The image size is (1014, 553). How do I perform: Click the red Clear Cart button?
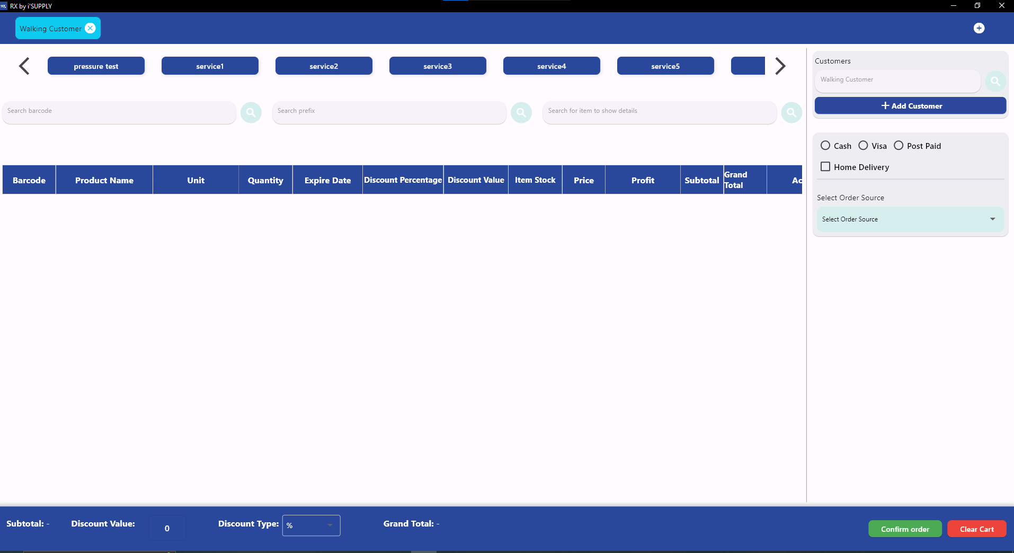pyautogui.click(x=977, y=529)
